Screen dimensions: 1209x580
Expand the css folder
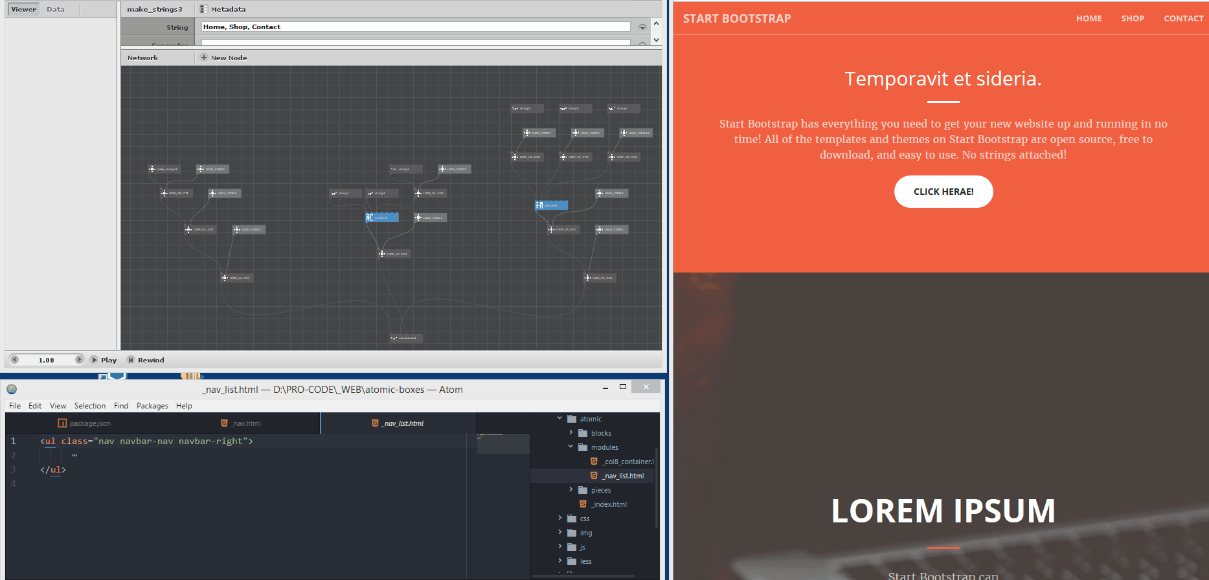560,519
